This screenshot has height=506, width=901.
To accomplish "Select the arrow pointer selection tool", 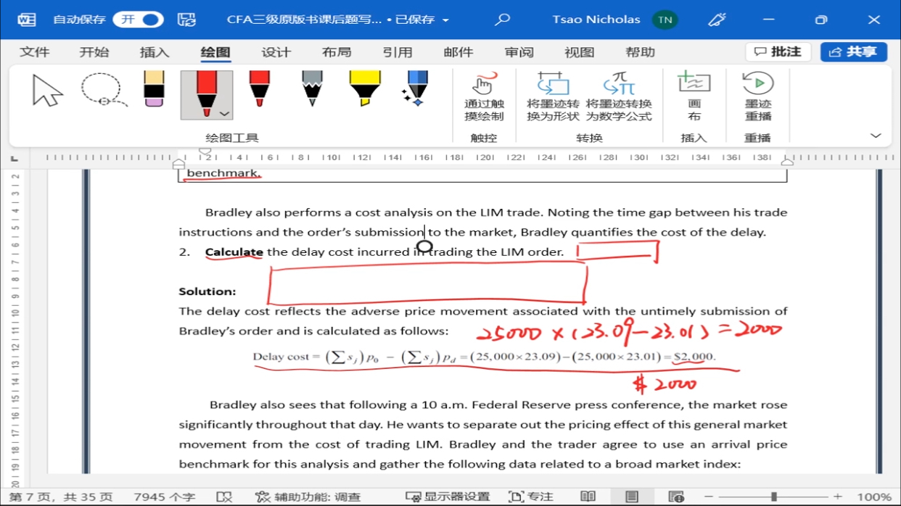I will click(47, 90).
